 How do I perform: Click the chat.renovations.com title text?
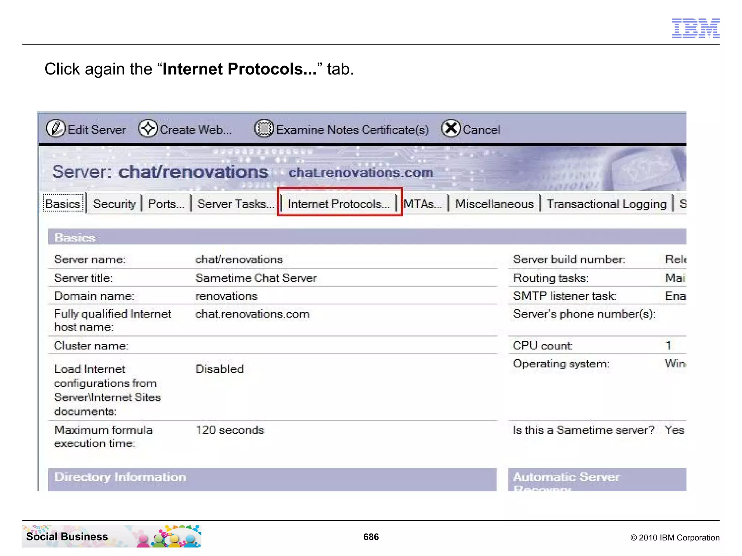click(360, 172)
